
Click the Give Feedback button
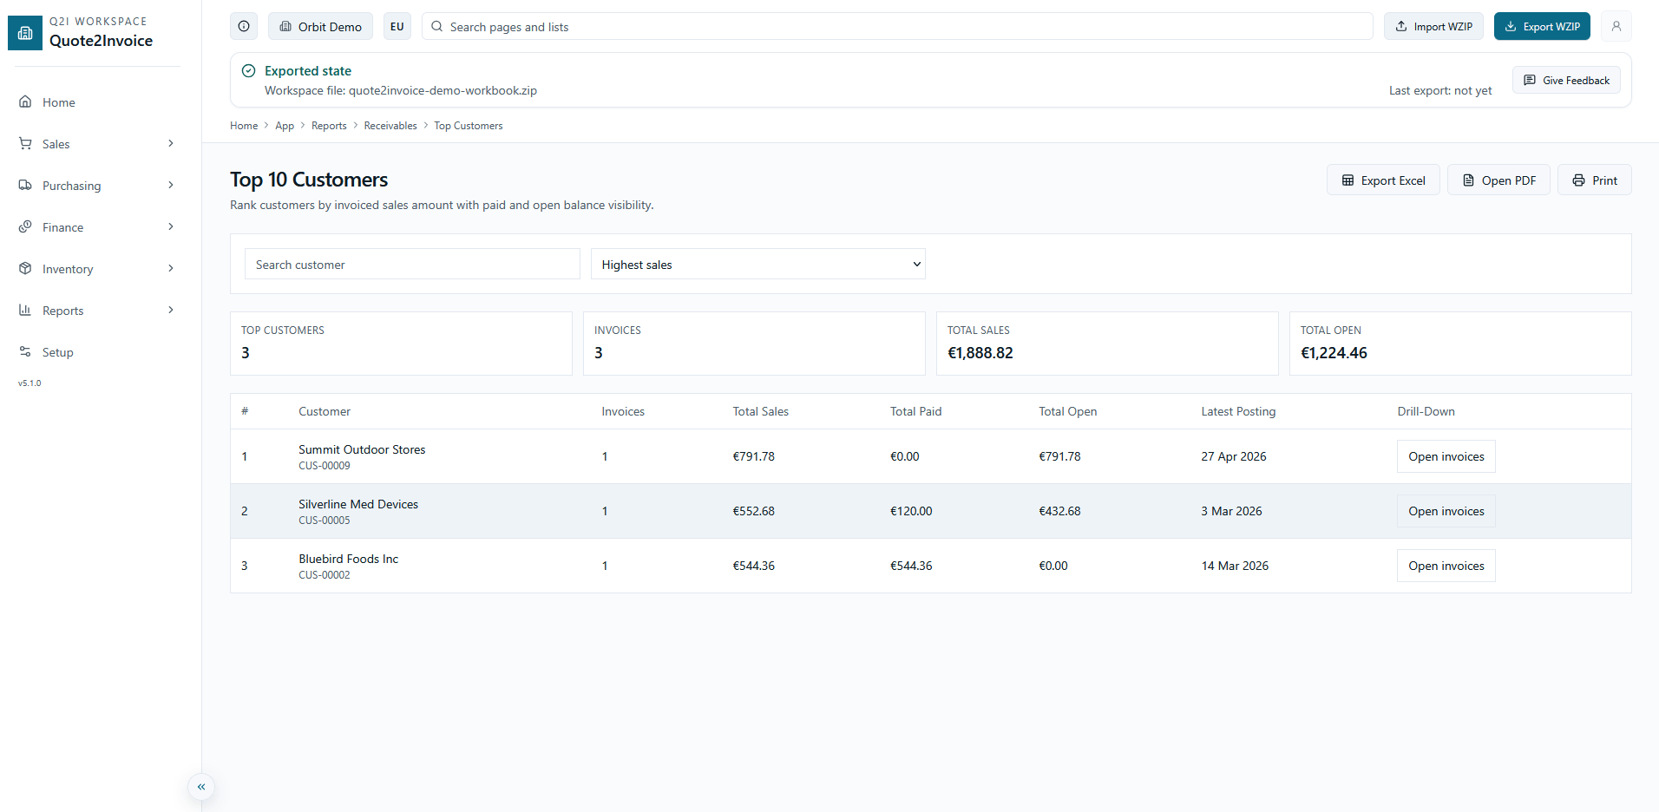pos(1566,81)
